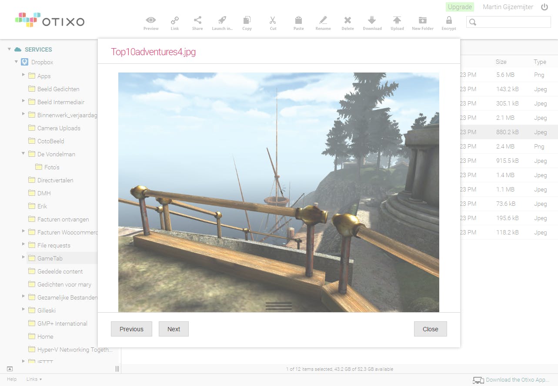Open the Help link in footer
The width and height of the screenshot is (558, 386).
12,379
